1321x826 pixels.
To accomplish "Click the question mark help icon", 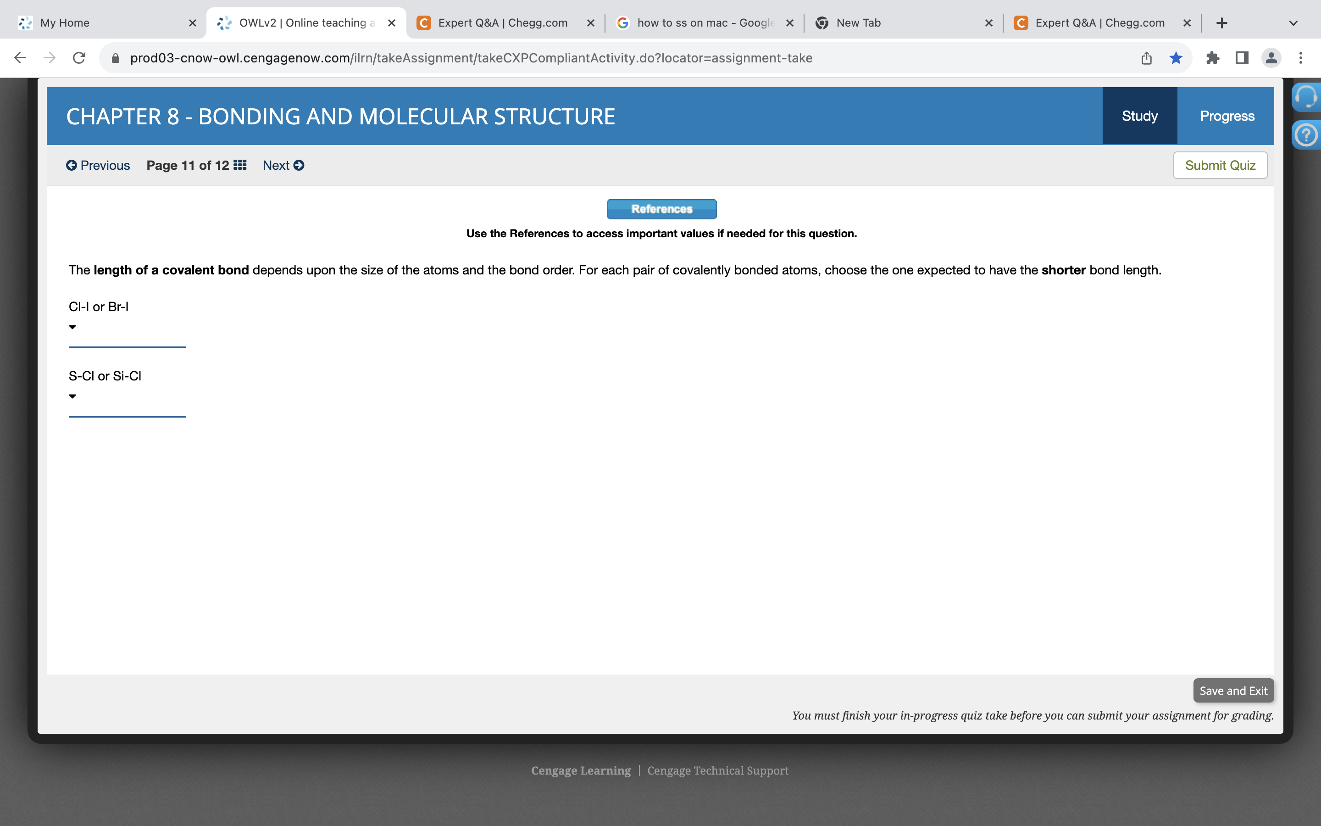I will (1306, 135).
